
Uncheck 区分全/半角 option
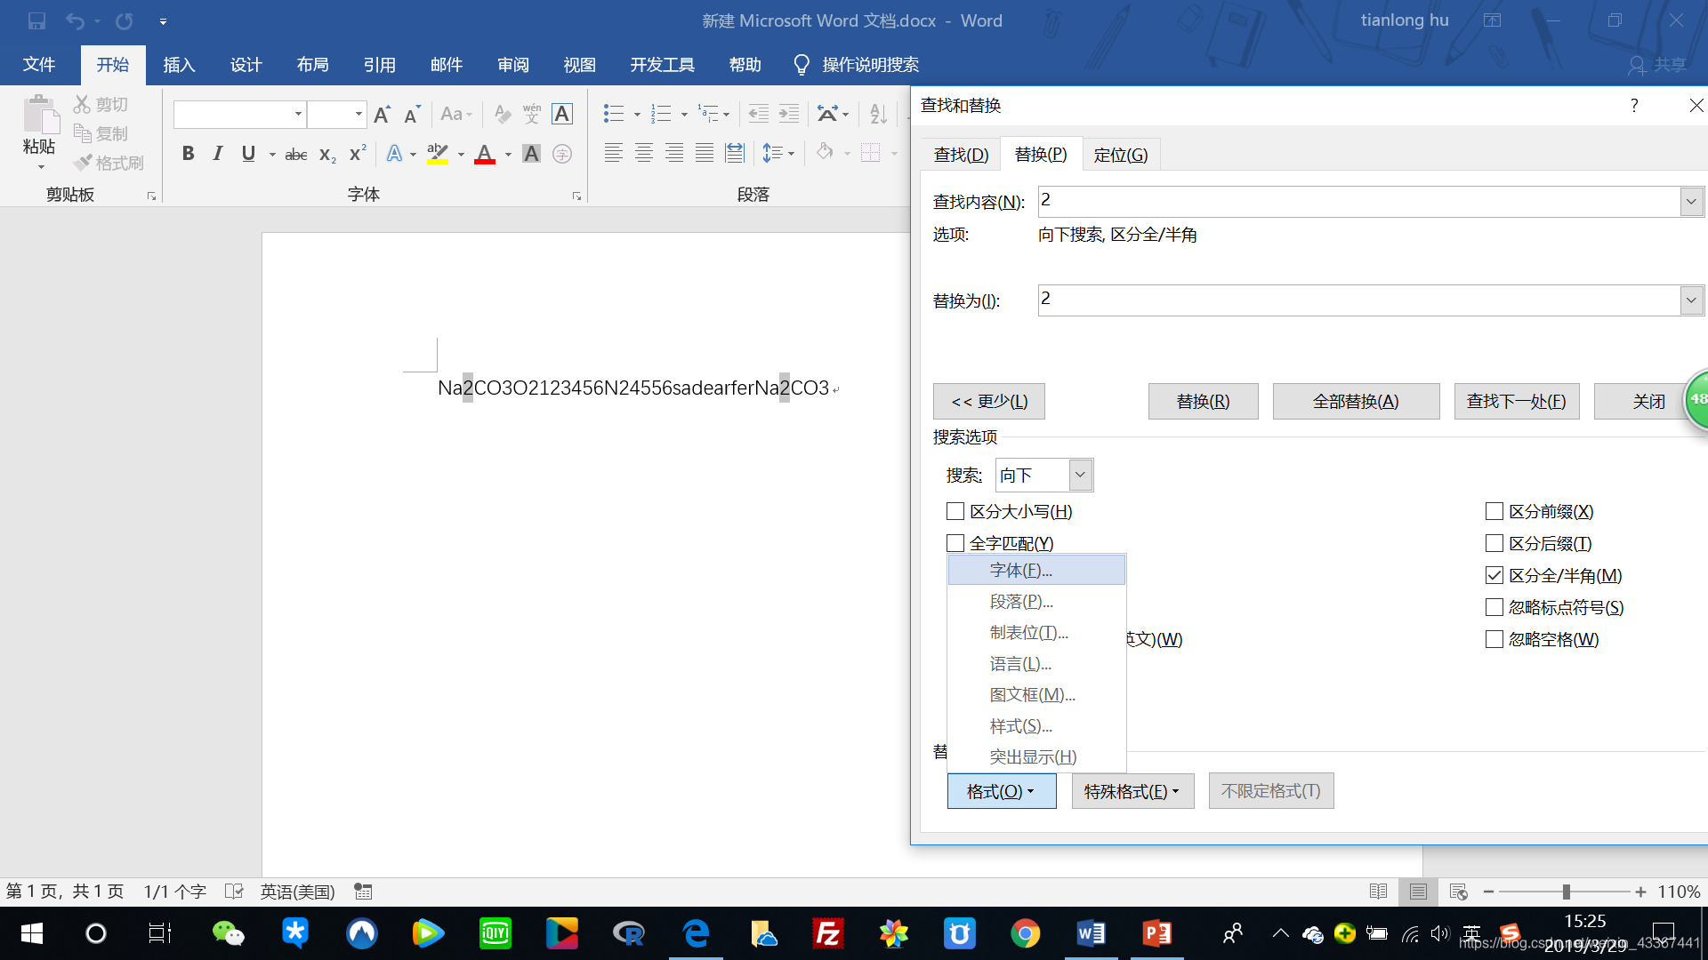click(1494, 575)
